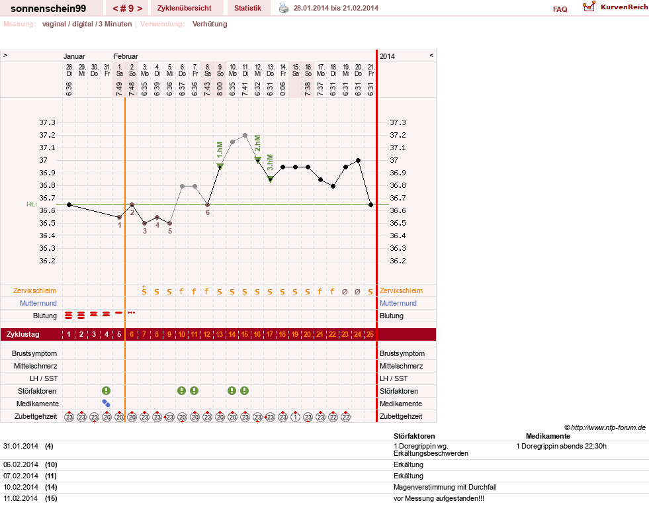
Task: Open the Zyklenübersicht tab
Action: [x=184, y=9]
